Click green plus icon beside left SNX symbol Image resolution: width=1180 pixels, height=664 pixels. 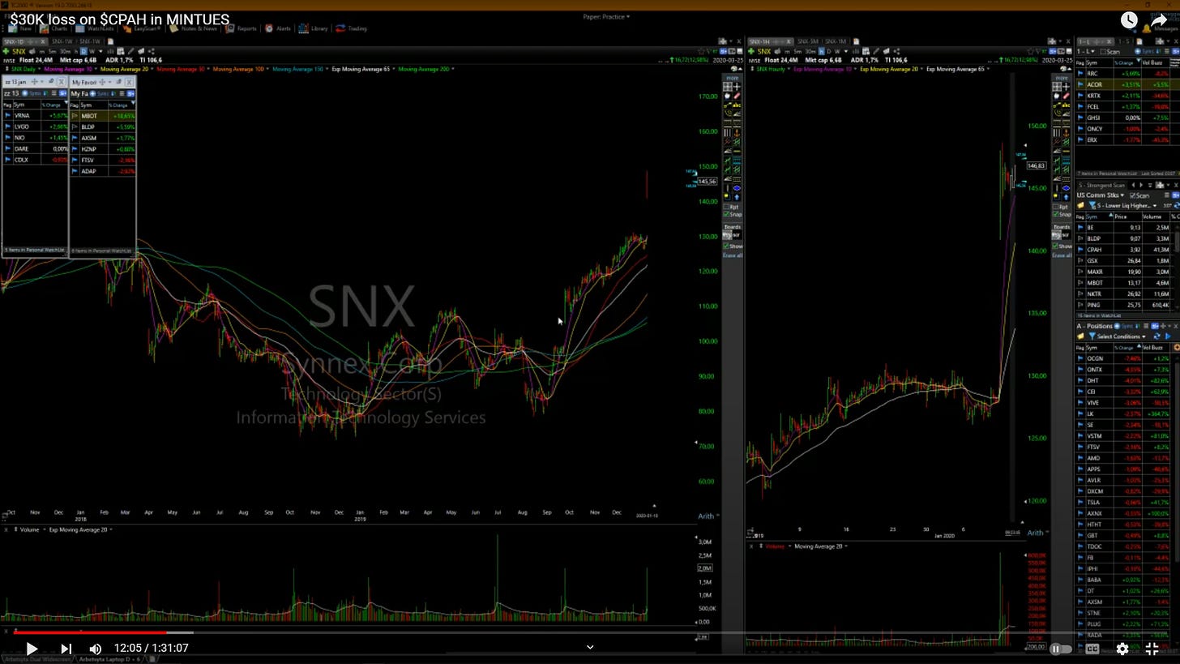click(6, 51)
